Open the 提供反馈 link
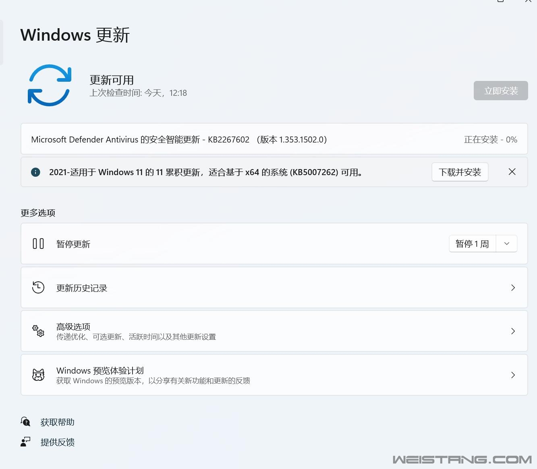Screen dimensions: 537x469 tap(58, 442)
